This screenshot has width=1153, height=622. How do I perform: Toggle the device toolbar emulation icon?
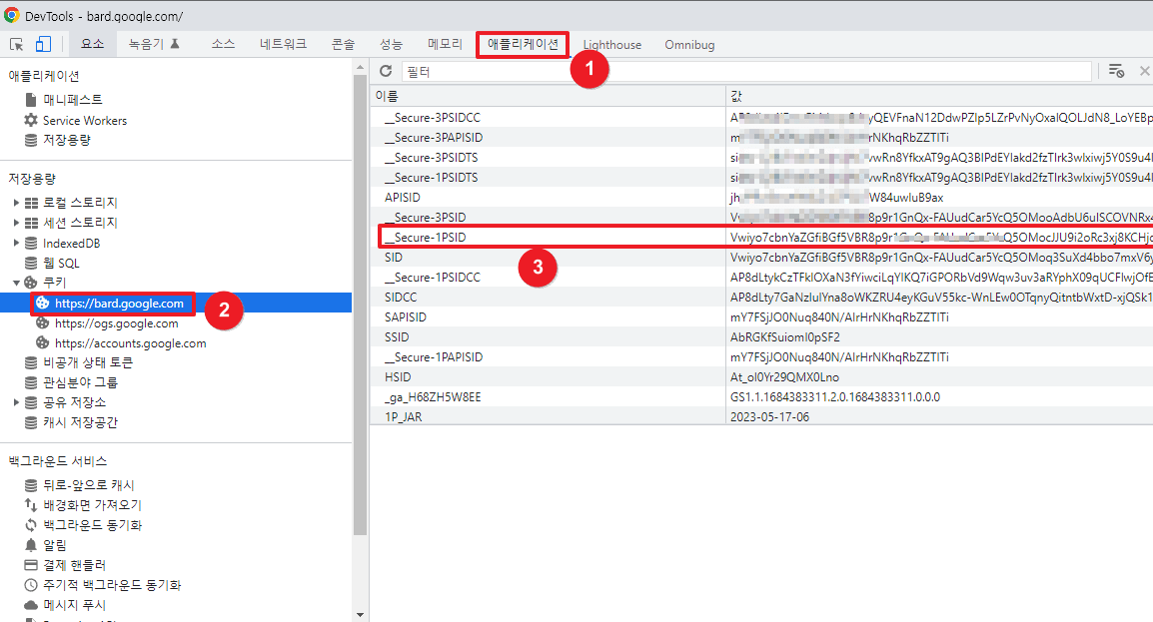point(43,43)
